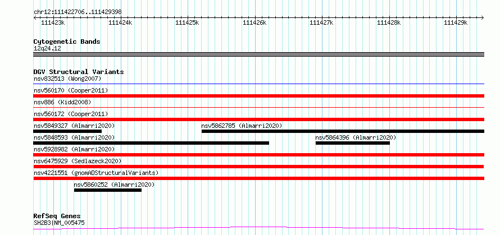Click the 111426k ruler position
500x235 pixels.
point(254,22)
